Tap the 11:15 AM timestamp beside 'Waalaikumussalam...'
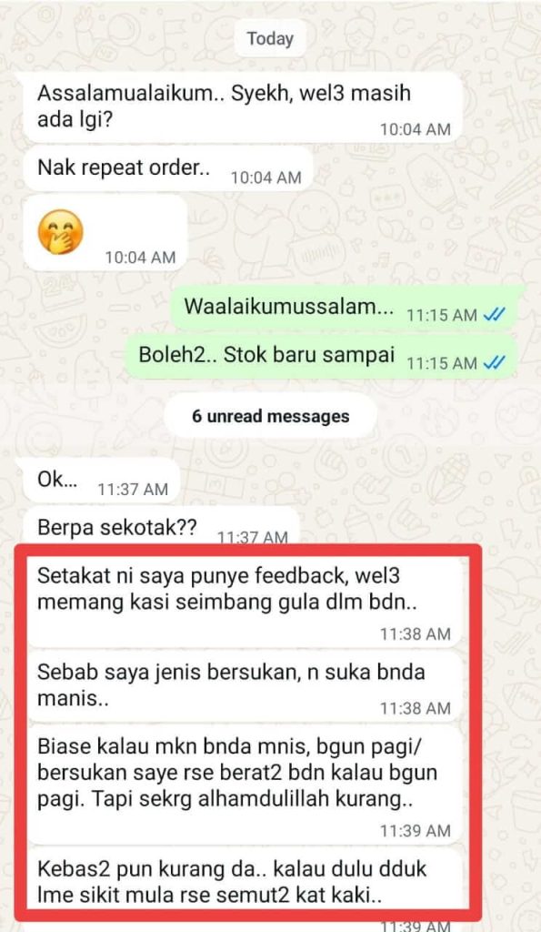Screen dimensions: 541x932 442,316
